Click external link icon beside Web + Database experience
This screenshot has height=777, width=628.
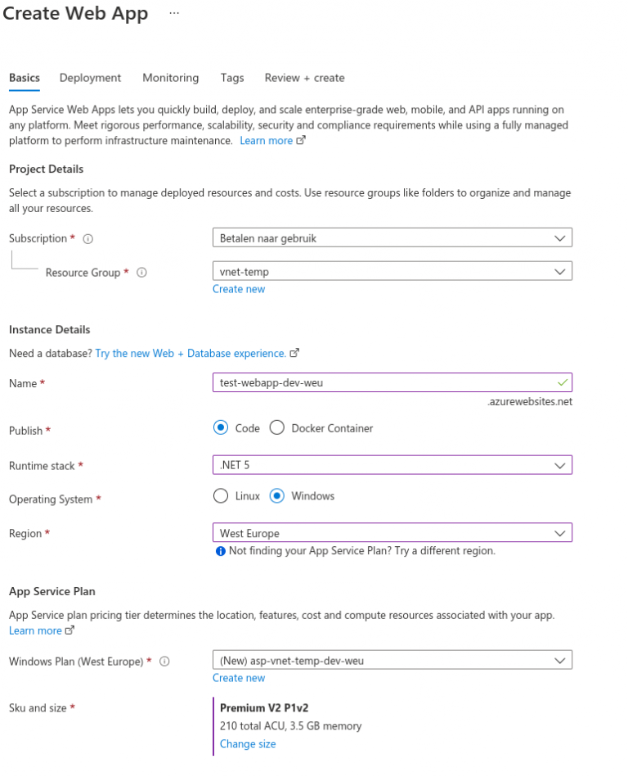coord(295,354)
